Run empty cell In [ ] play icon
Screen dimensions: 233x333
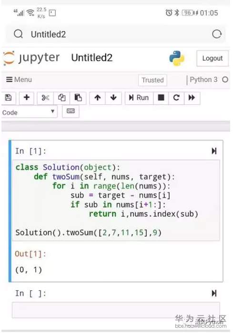click(x=214, y=293)
